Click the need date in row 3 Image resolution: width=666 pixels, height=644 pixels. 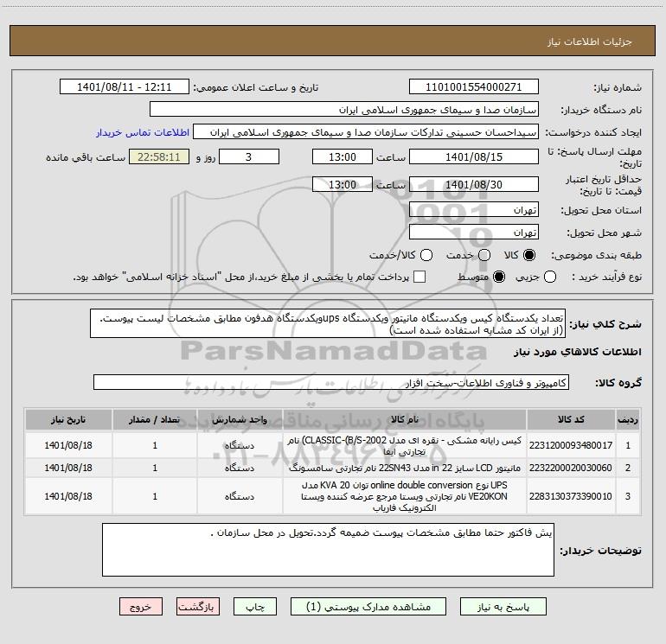click(x=68, y=496)
